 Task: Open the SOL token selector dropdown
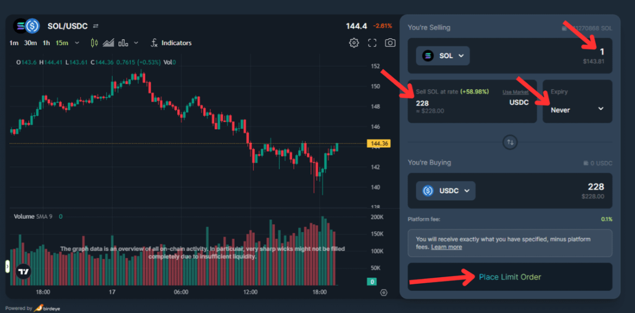click(443, 56)
